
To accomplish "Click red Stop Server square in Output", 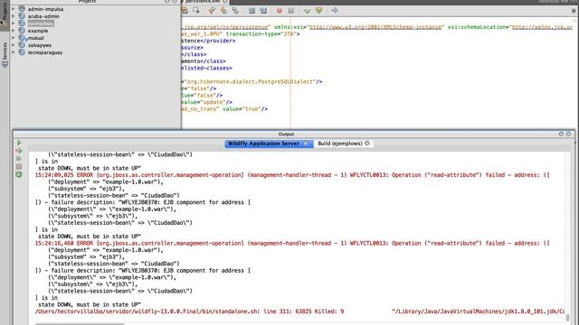I will [19, 166].
